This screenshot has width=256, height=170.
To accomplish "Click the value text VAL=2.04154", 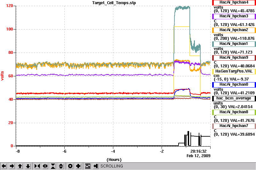I will [240, 107].
